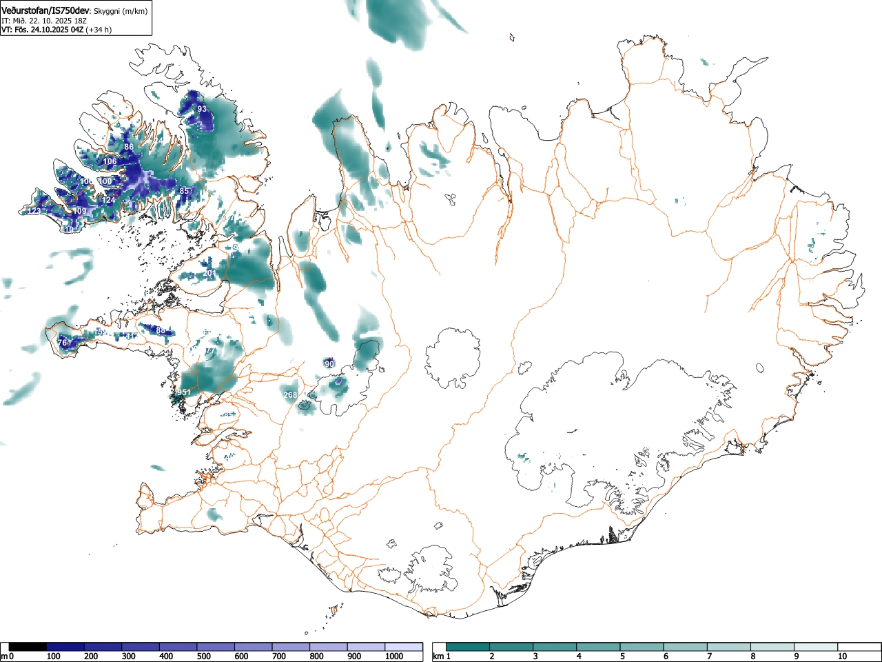The image size is (882, 662).
Task: Click the IT: Mið. 22. 10. 2025 18Z line
Action: tap(44, 21)
